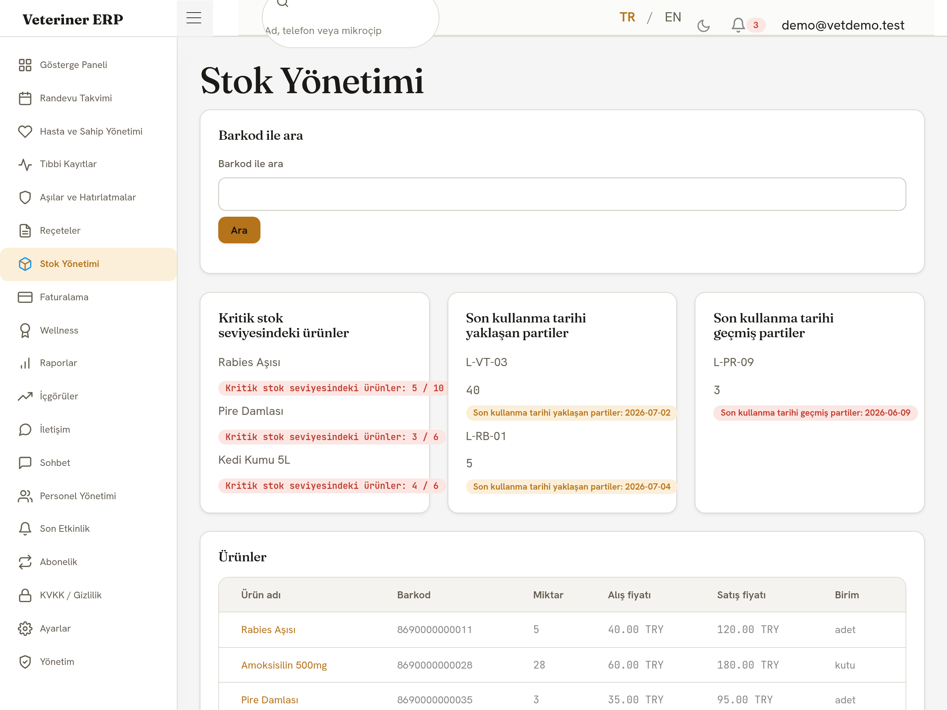Select TR language
The height and width of the screenshot is (710, 947).
[627, 17]
